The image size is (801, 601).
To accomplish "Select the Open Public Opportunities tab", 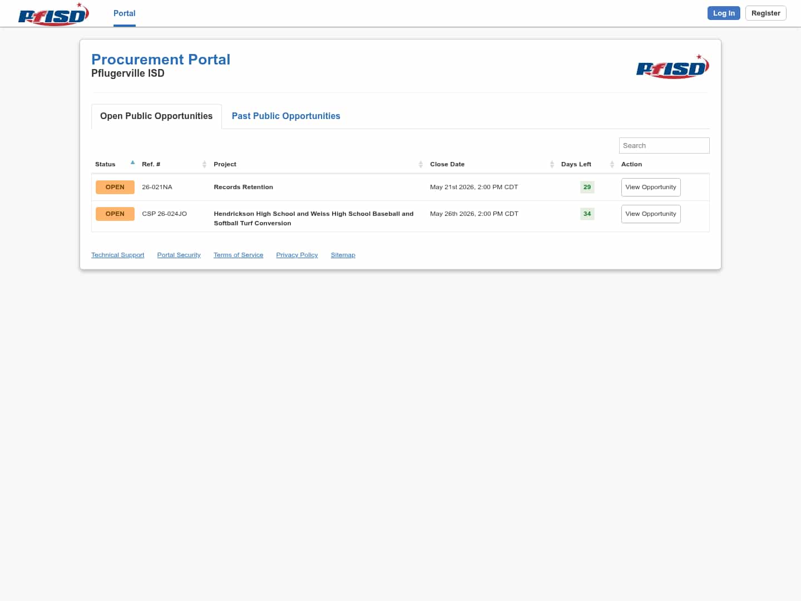I will click(x=156, y=116).
